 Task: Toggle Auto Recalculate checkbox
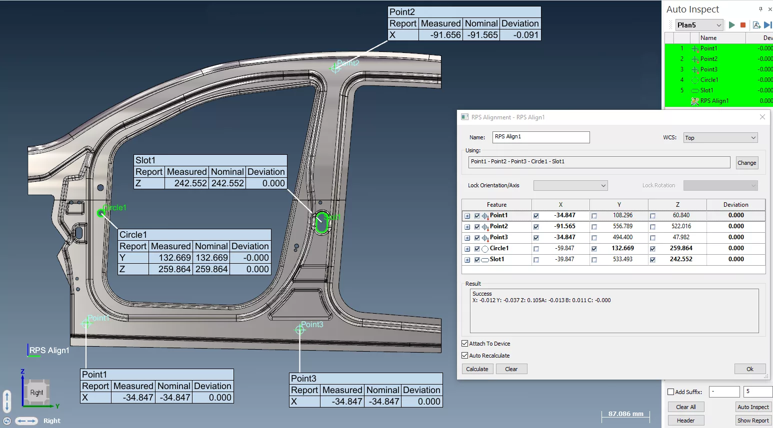point(465,356)
